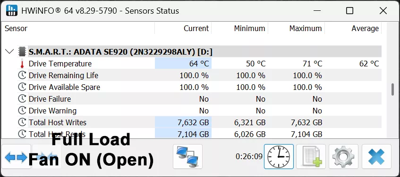Select the Total Host Writes row label
400x177 pixels.
[x=58, y=122]
